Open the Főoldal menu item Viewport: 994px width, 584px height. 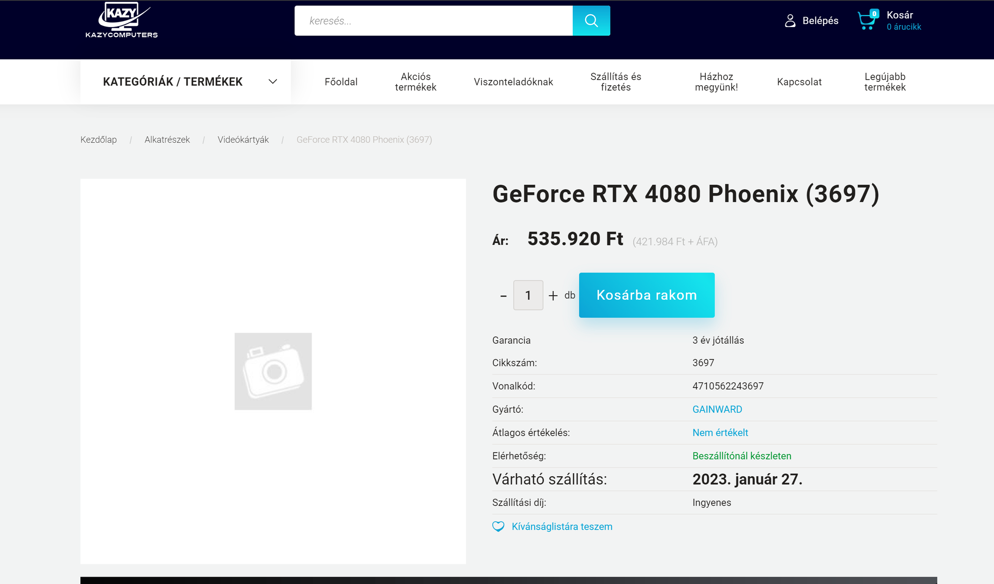(341, 82)
